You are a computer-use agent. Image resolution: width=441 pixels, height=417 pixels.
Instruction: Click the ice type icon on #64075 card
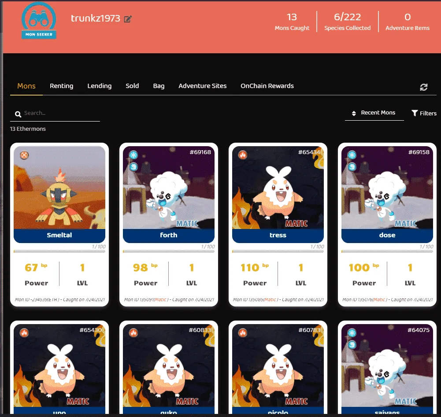tap(352, 332)
